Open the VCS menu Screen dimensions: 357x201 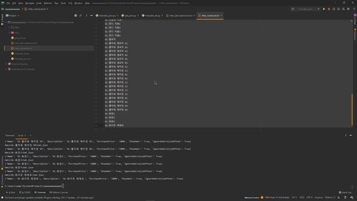pos(70,3)
